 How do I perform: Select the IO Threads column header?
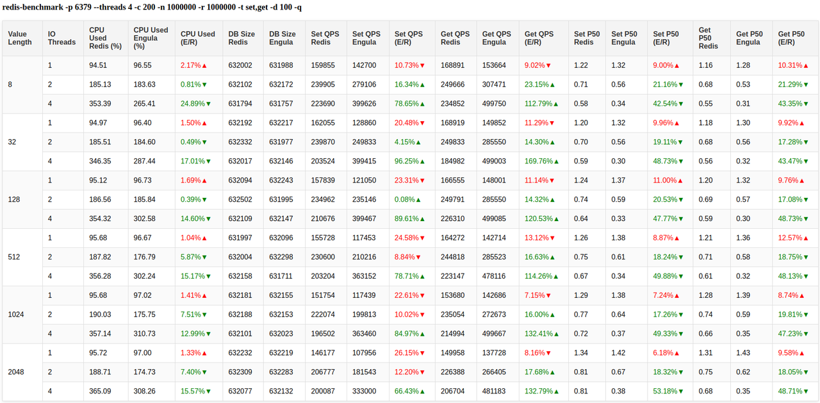pos(61,38)
